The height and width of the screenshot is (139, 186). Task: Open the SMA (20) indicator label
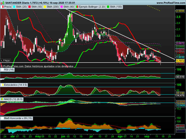(21, 7)
